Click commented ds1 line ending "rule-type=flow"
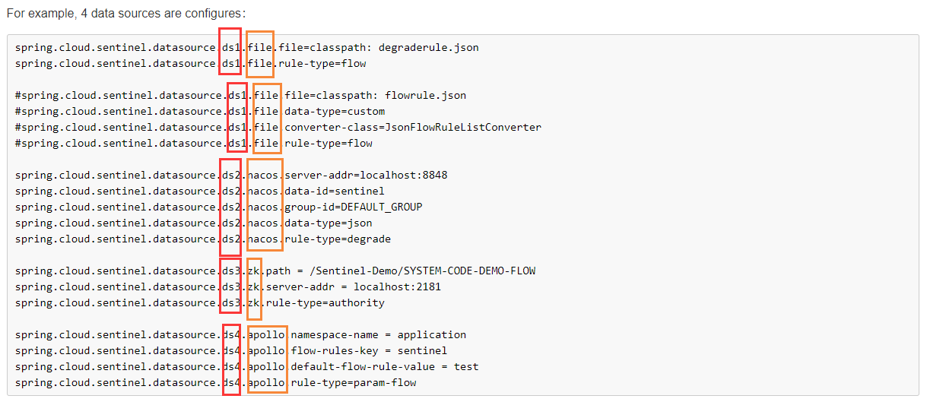 (x=193, y=144)
